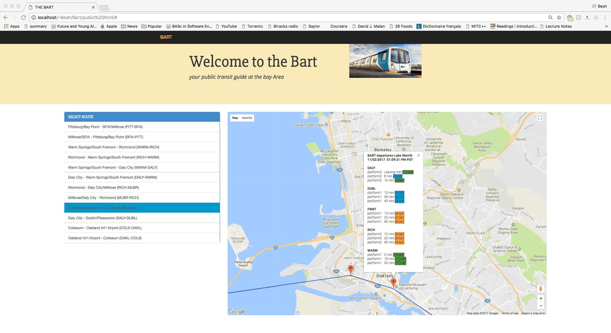611x333 pixels.
Task: Choose Richmond - Warm Springs (RICH-WARM) route
Action: [x=142, y=157]
